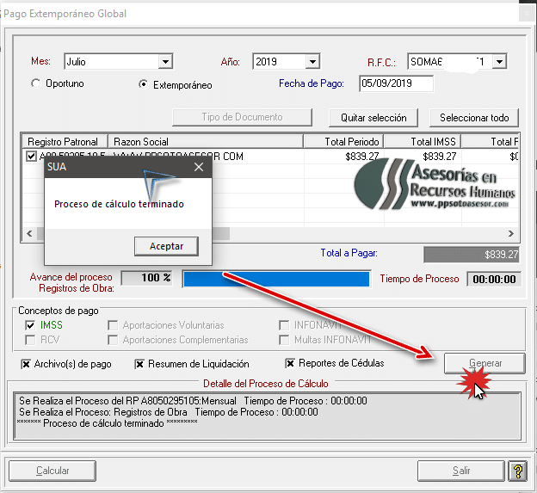Screen dimensions: 537x493
Task: Click the Generar button
Action: click(x=485, y=363)
